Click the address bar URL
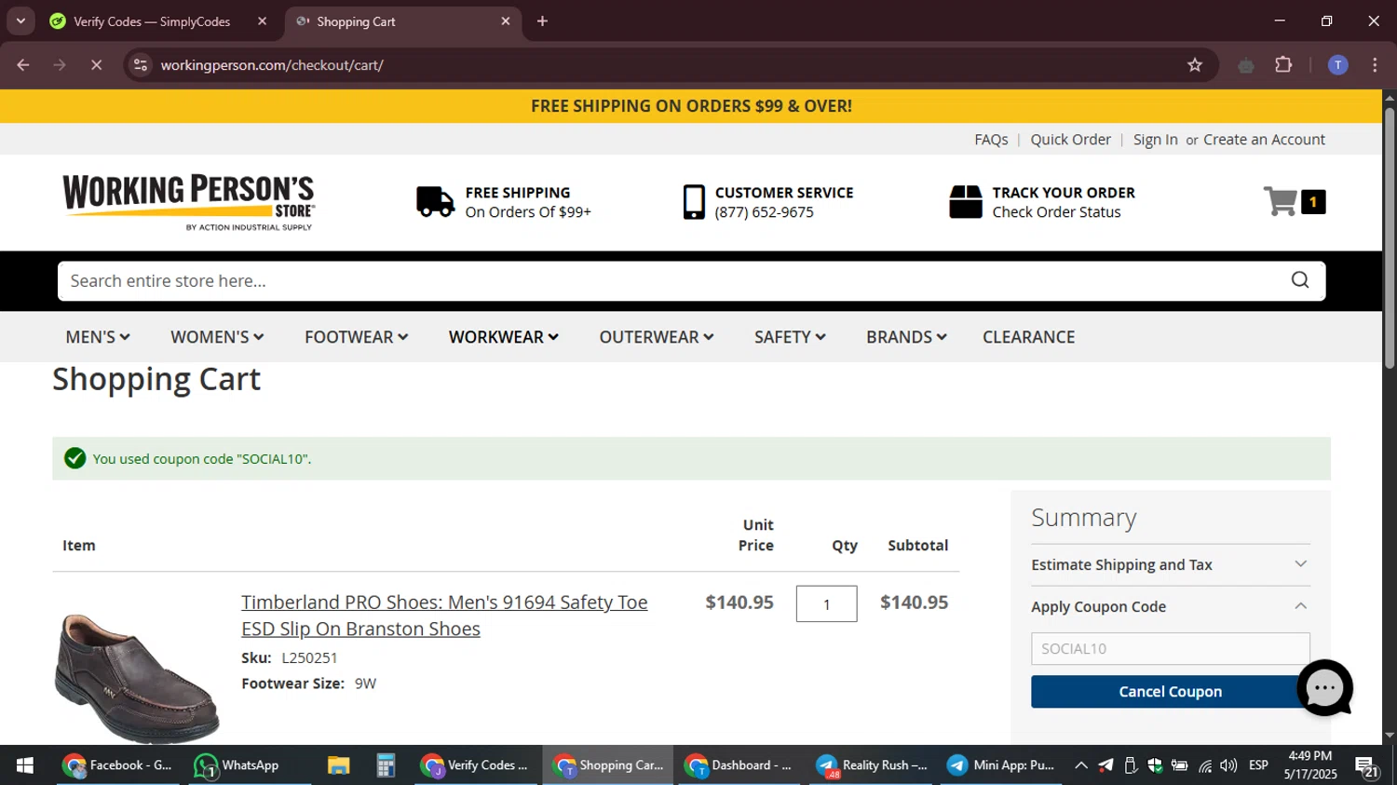The image size is (1397, 785). pyautogui.click(x=272, y=65)
